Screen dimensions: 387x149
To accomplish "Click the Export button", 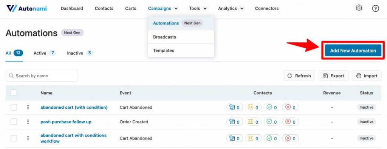I will (x=333, y=75).
